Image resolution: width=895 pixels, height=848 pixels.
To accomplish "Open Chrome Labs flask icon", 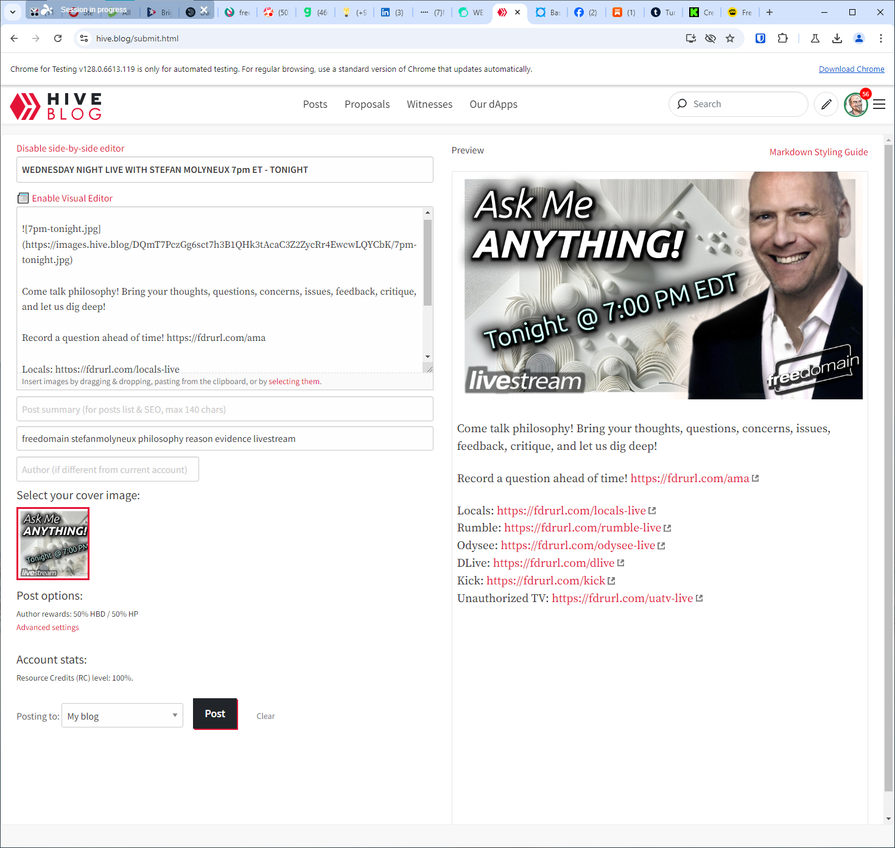I will click(x=815, y=38).
